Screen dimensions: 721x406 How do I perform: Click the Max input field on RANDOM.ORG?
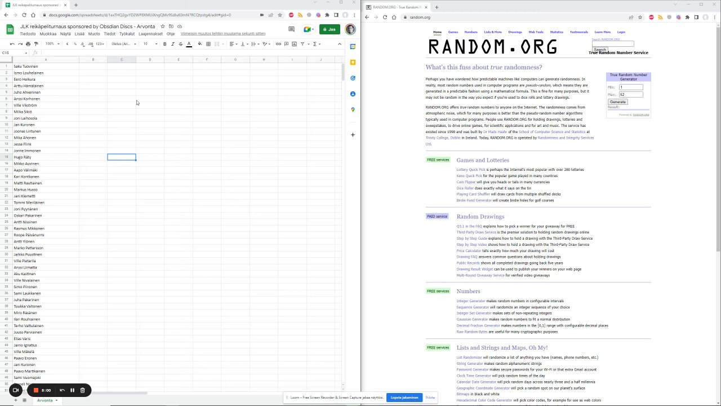(x=631, y=95)
